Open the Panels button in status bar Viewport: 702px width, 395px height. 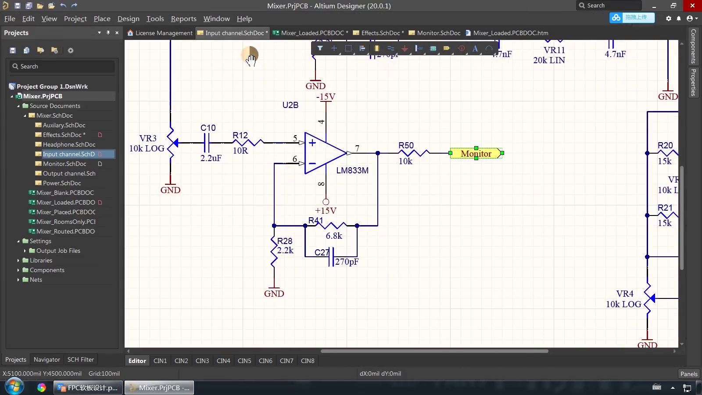[688, 373]
